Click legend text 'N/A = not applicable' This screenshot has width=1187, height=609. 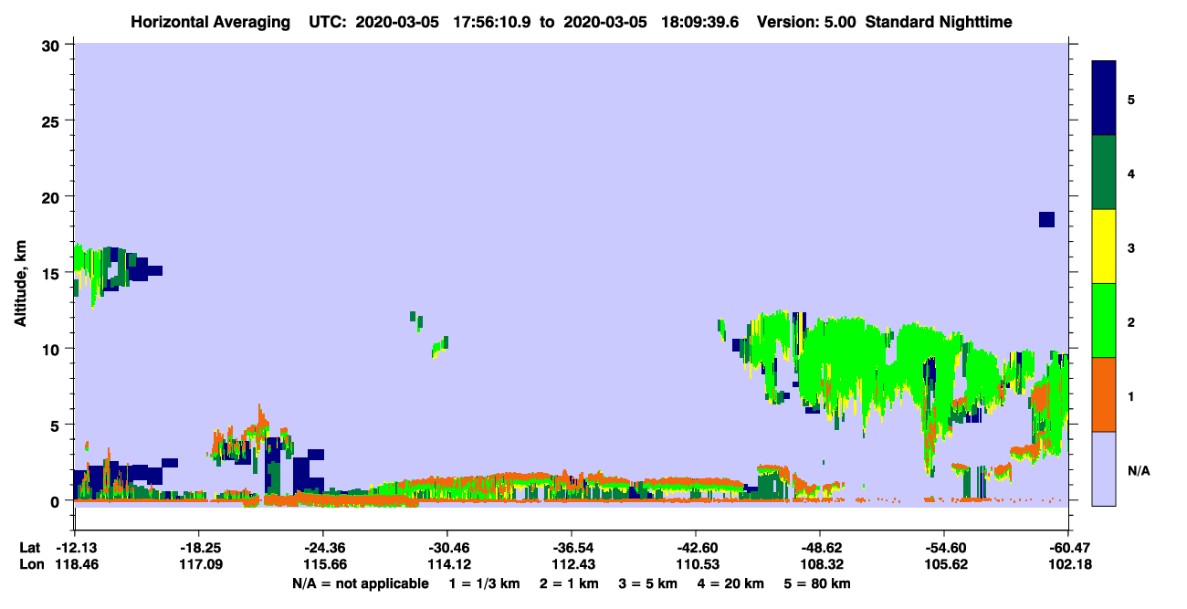tap(360, 583)
